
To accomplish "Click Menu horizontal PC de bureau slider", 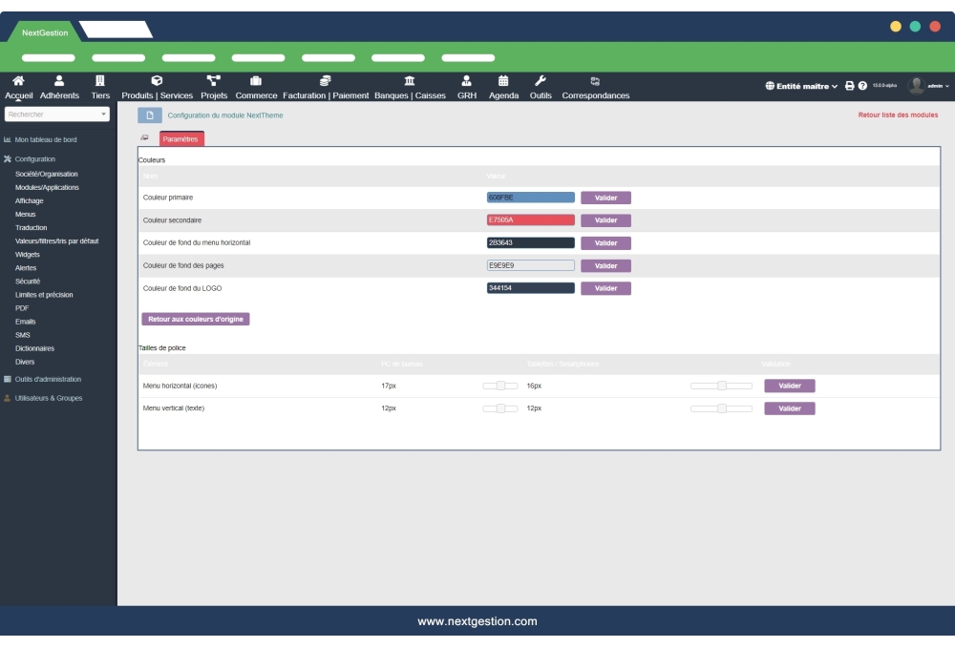I will point(499,386).
